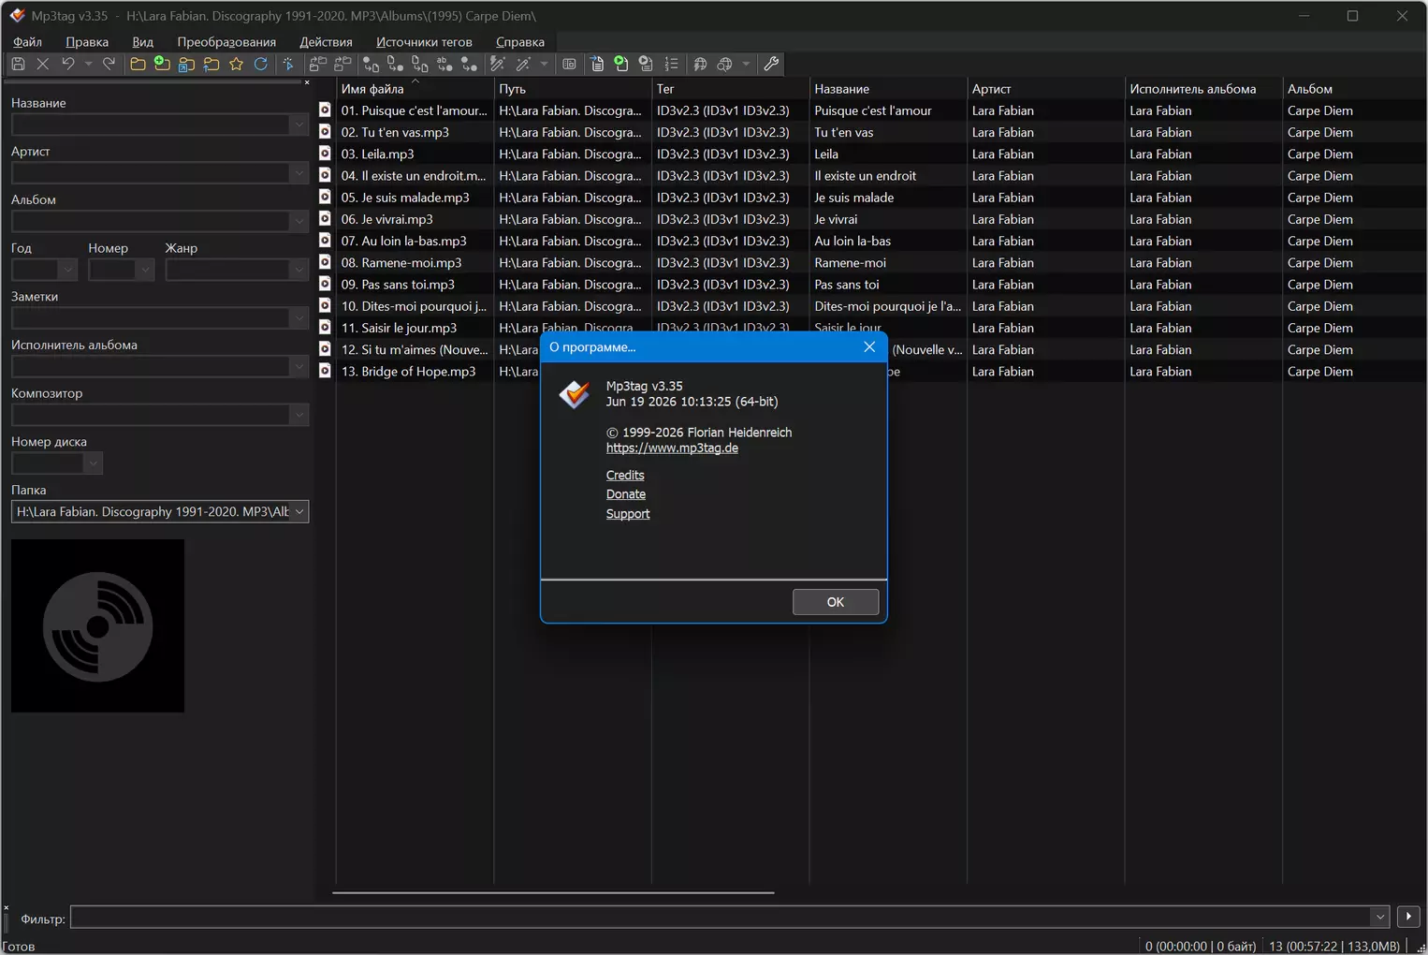
Task: Open the Действия menu
Action: (326, 42)
